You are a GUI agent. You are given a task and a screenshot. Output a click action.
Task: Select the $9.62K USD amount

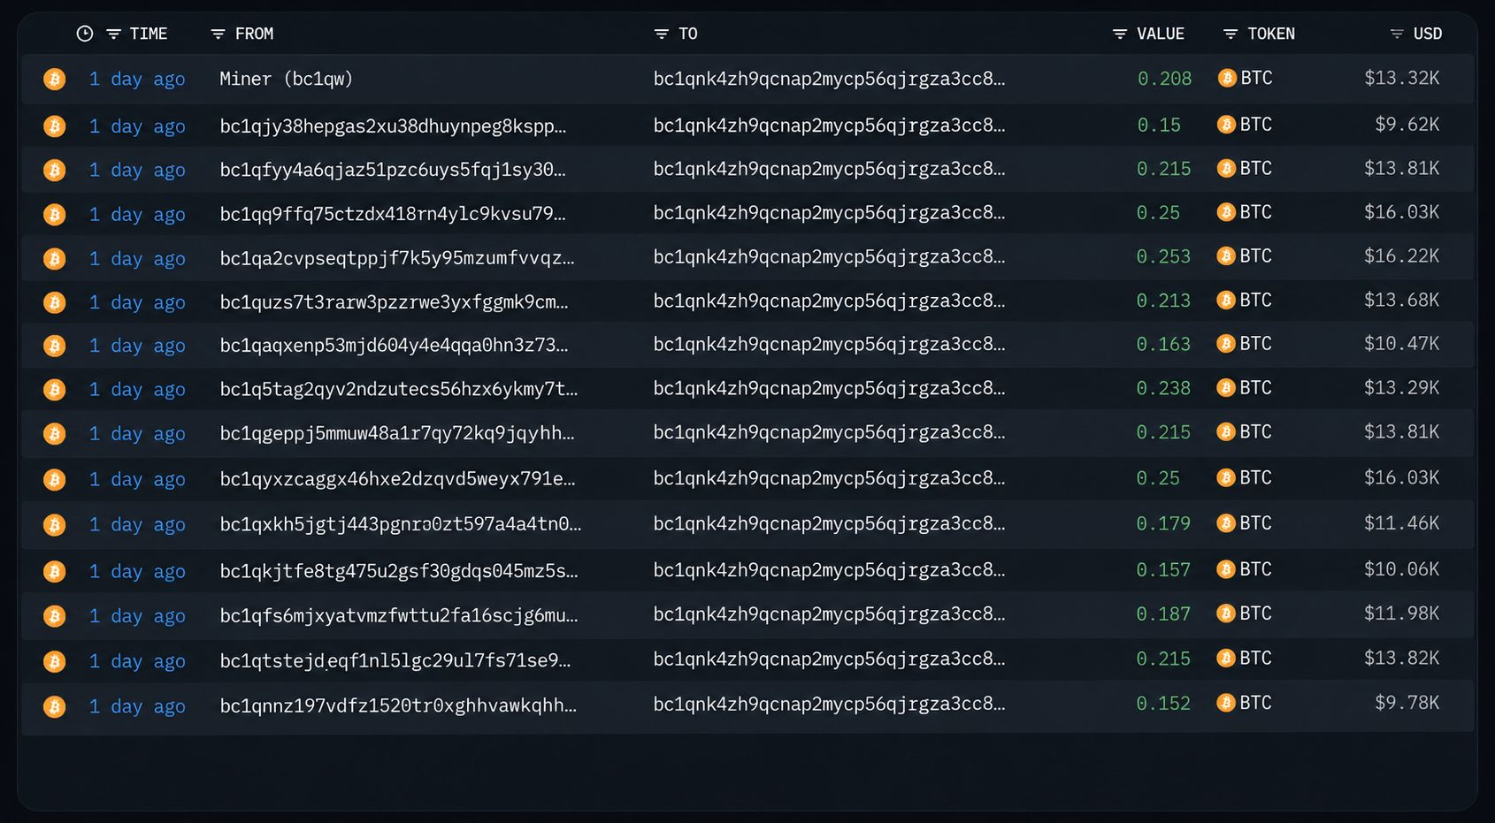point(1407,125)
